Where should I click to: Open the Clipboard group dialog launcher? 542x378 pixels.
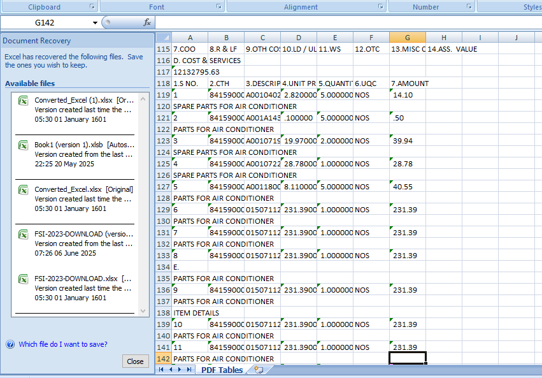pos(92,6)
